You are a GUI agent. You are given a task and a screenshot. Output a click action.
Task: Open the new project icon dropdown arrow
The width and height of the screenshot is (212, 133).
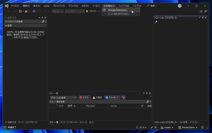[x=23, y=11]
